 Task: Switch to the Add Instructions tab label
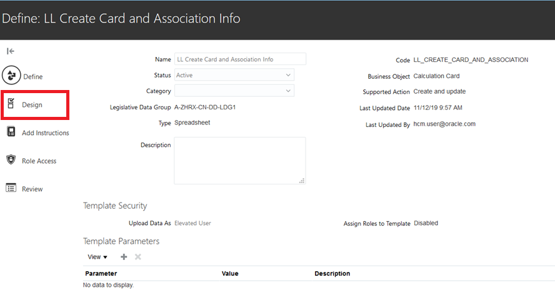46,133
